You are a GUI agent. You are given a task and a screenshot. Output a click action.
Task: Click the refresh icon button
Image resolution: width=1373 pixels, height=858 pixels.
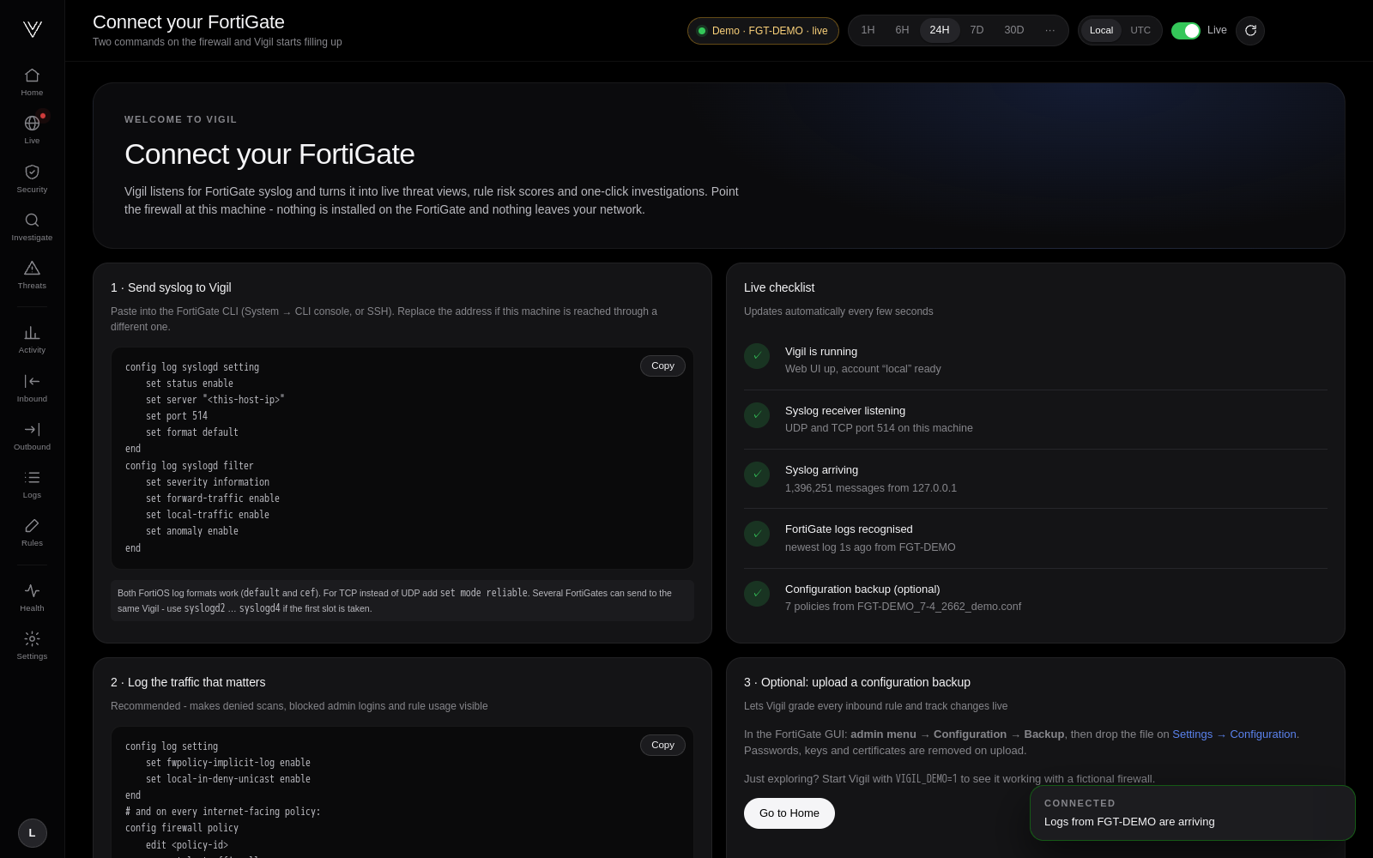[x=1250, y=31]
